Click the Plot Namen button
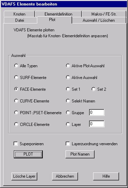The height and width of the screenshot is (188, 128). point(80,154)
